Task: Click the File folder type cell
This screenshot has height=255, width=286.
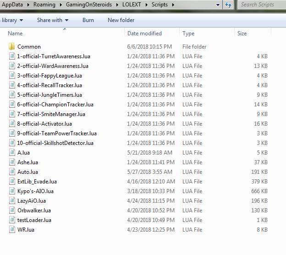Action: point(194,47)
